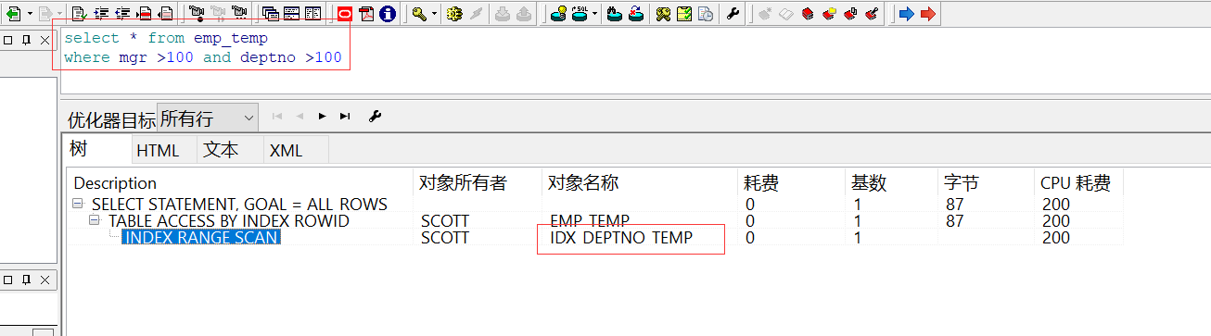Viewport: 1211px width, 336px height.
Task: Click the 对象所有者 column header
Action: pos(478,183)
